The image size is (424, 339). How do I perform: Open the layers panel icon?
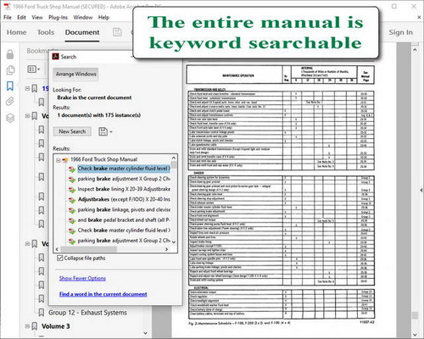[x=10, y=118]
